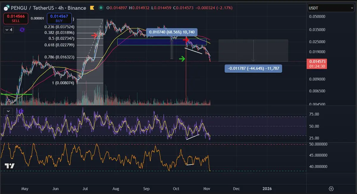
Task: Click the 0.006500 price scale label
Action: [317, 91]
